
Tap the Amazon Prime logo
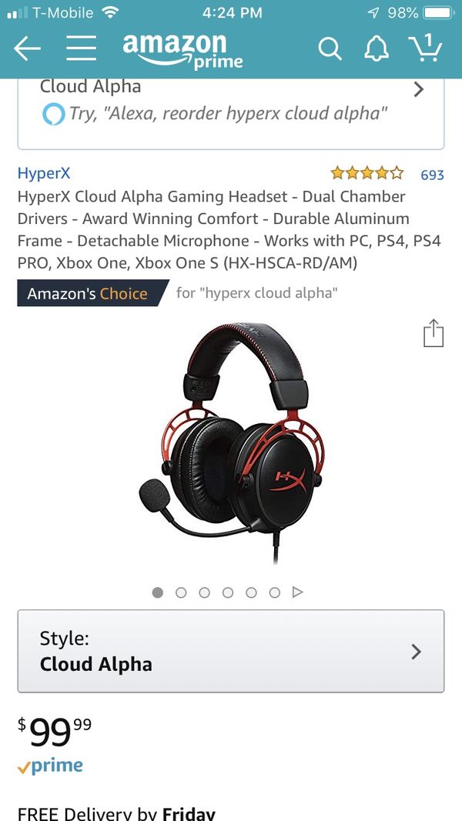pos(182,51)
